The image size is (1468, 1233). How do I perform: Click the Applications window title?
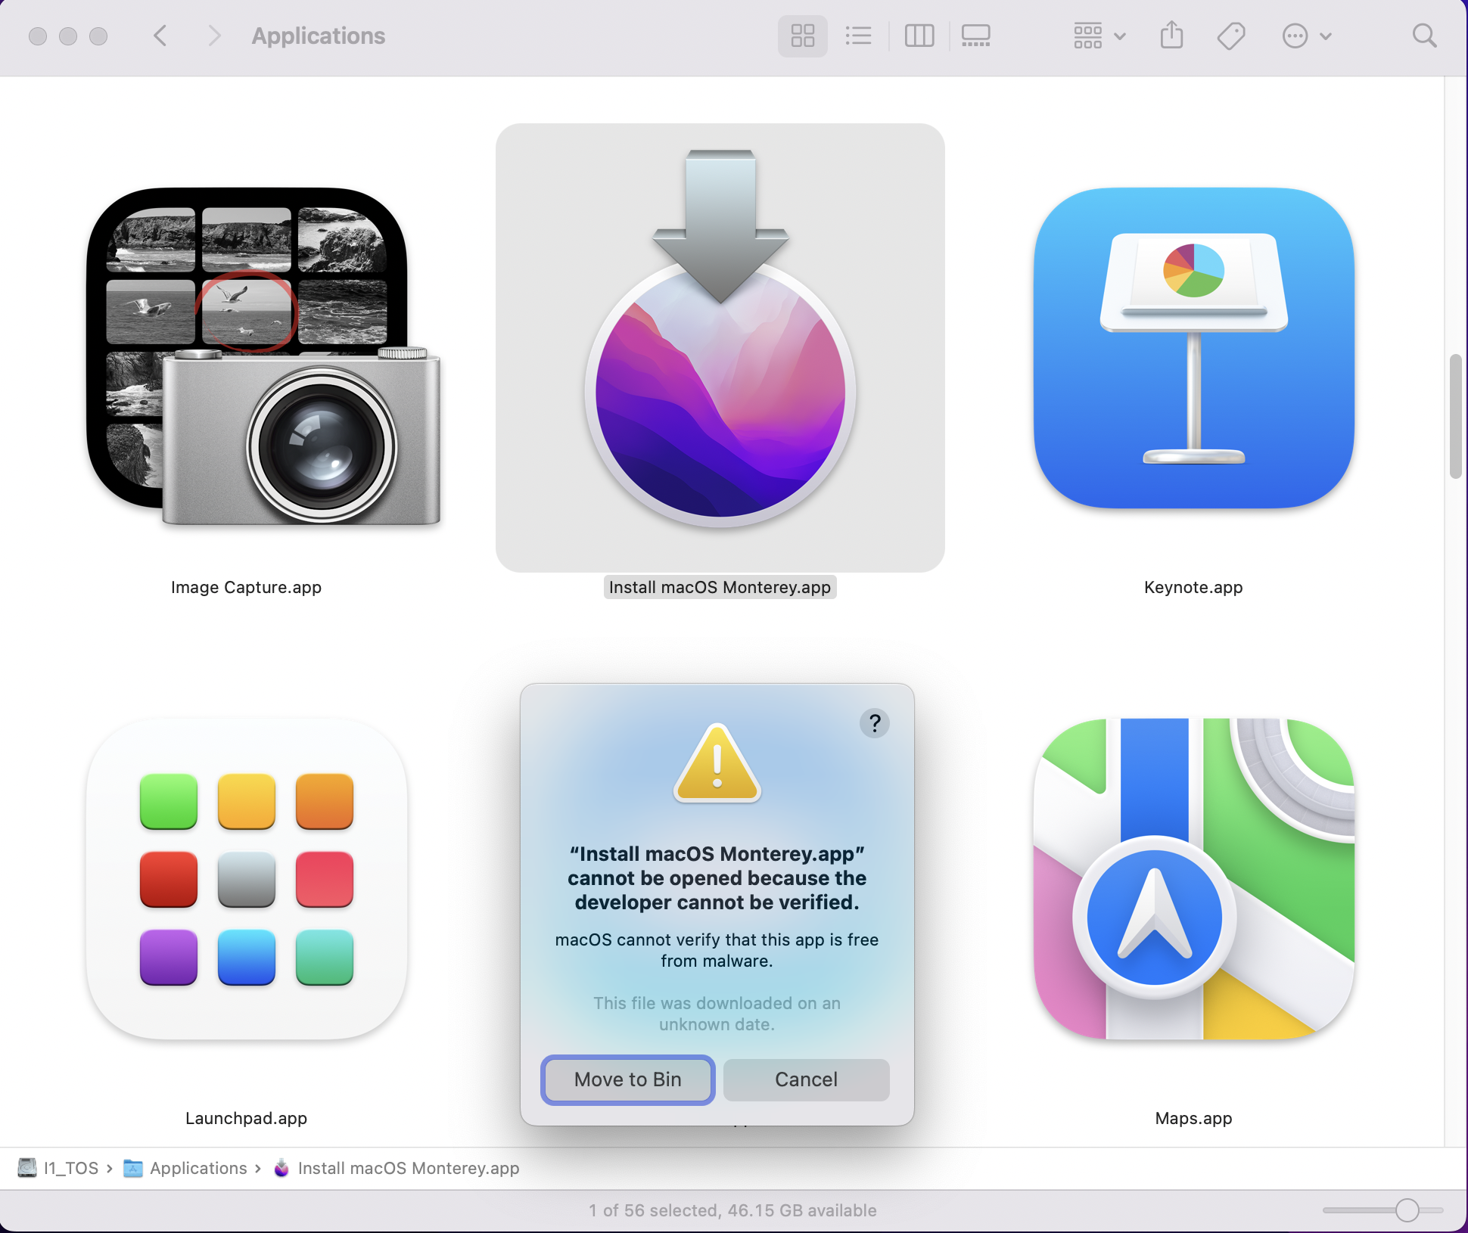(318, 36)
